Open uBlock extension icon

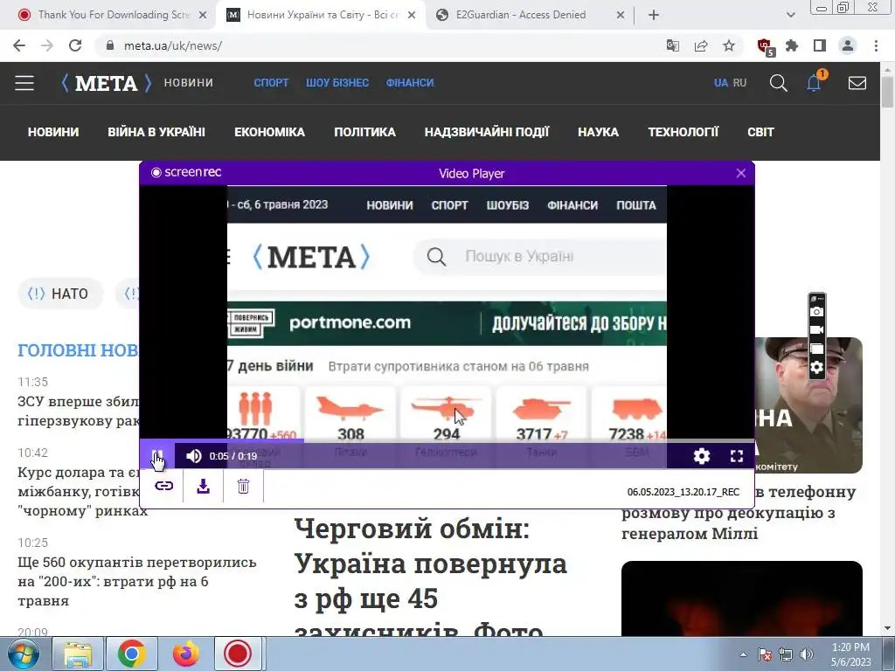tap(766, 47)
